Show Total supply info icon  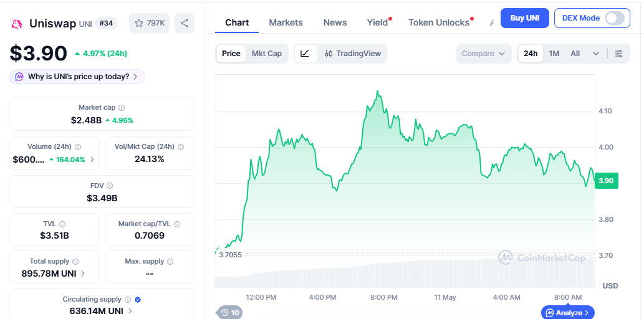click(75, 262)
